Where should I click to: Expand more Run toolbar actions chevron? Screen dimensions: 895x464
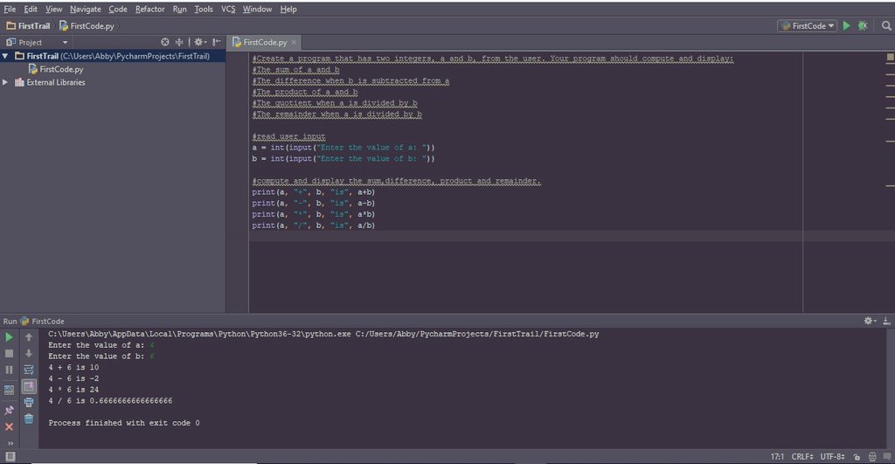[10, 443]
